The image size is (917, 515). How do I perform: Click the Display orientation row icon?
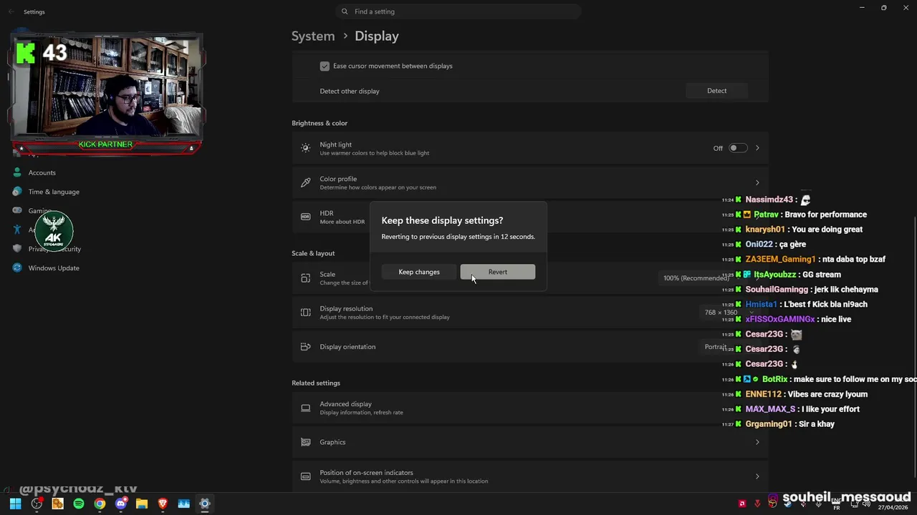pyautogui.click(x=305, y=347)
